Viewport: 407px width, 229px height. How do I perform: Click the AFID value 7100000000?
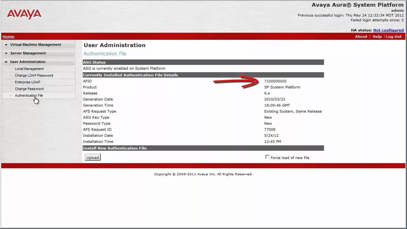(275, 81)
